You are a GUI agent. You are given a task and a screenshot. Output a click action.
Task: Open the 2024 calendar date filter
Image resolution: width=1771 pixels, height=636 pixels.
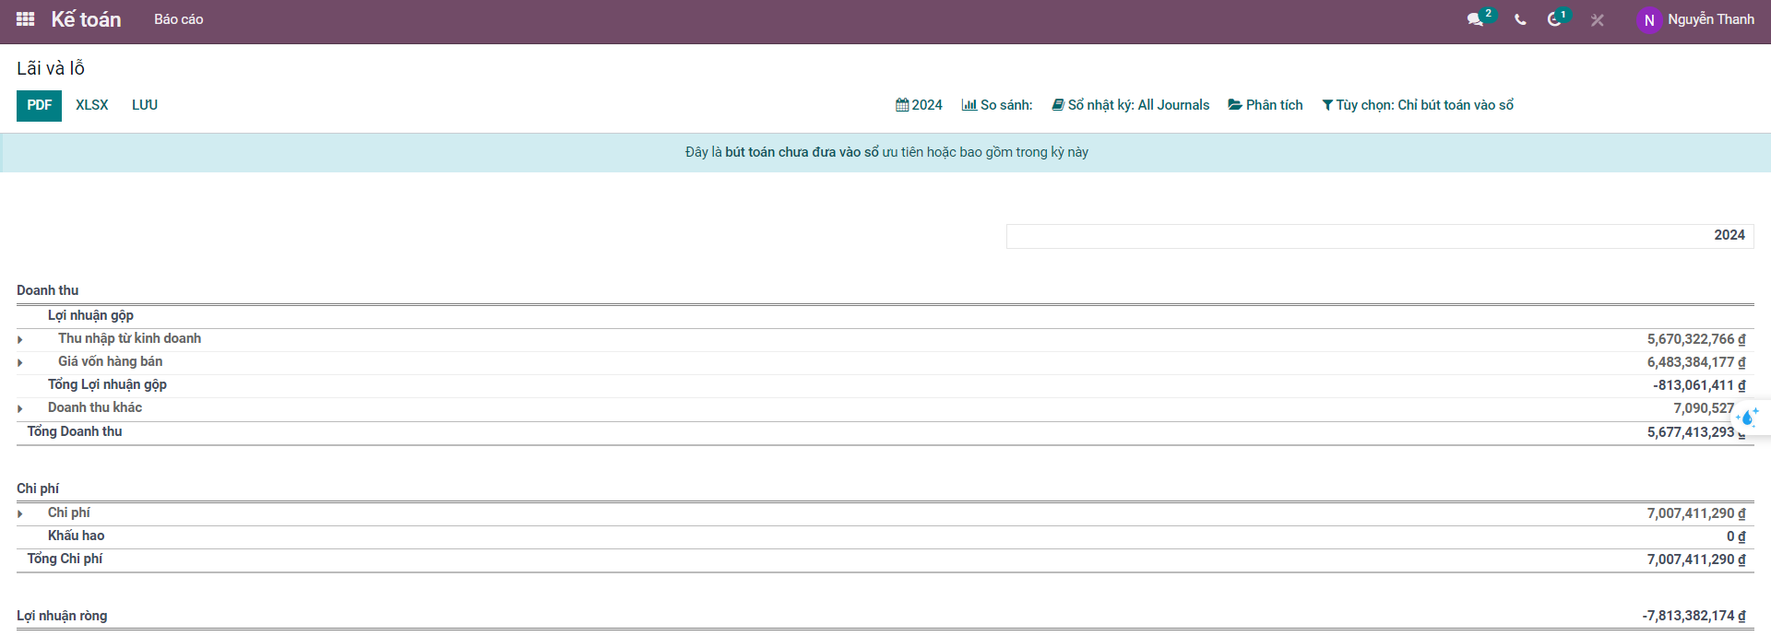pyautogui.click(x=919, y=105)
